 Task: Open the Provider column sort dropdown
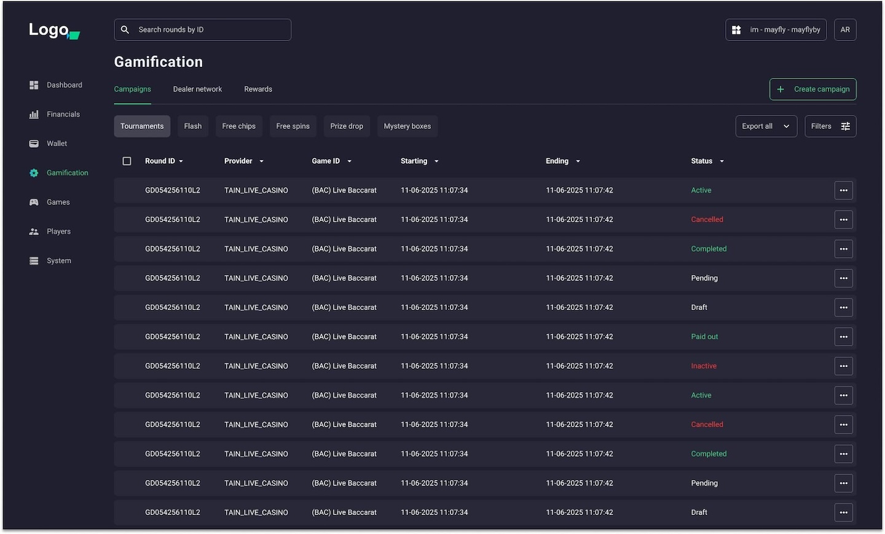click(261, 161)
